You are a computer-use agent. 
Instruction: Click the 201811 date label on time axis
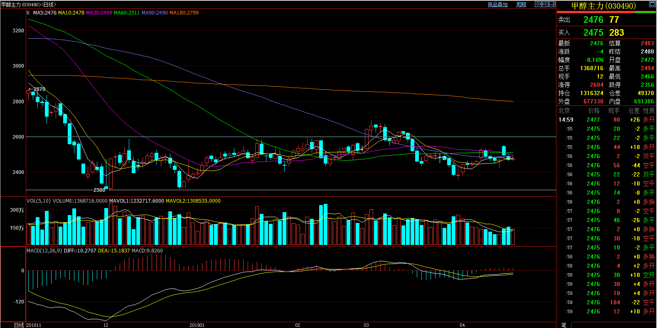coord(34,325)
